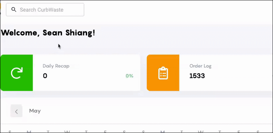Click the magnifying glass search icon
273x133 pixels.
pyautogui.click(x=14, y=10)
